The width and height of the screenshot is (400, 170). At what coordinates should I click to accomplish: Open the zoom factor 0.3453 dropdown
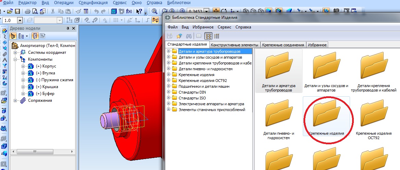(206, 11)
